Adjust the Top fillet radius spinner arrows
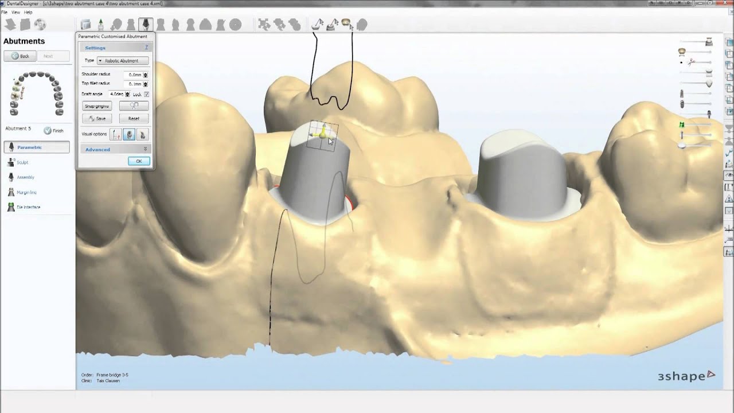Screen dimensions: 734x413 point(146,84)
